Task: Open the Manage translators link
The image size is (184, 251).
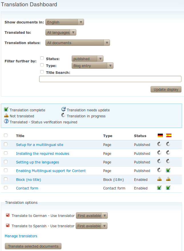Action: pyautogui.click(x=21, y=236)
